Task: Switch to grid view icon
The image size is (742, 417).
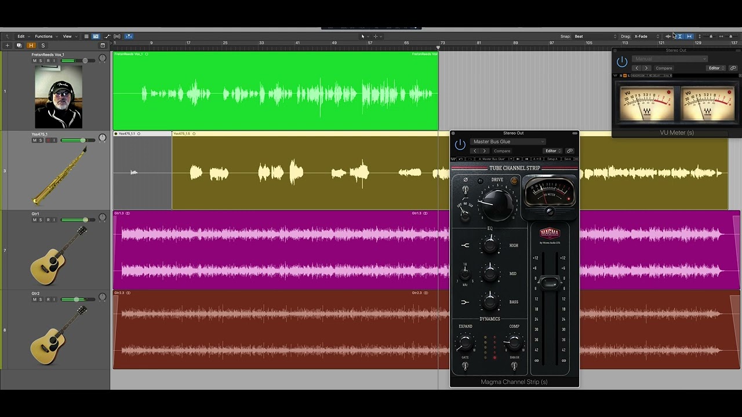Action: [86, 36]
